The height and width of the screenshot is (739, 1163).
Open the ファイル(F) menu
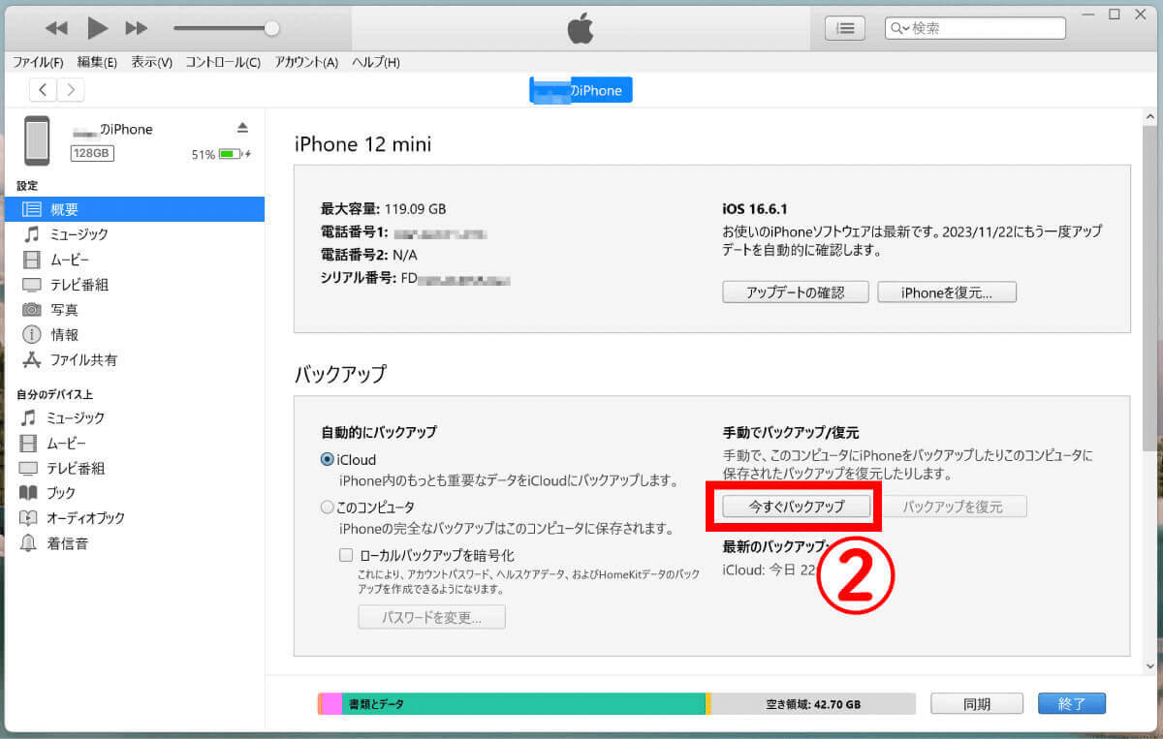pos(38,62)
